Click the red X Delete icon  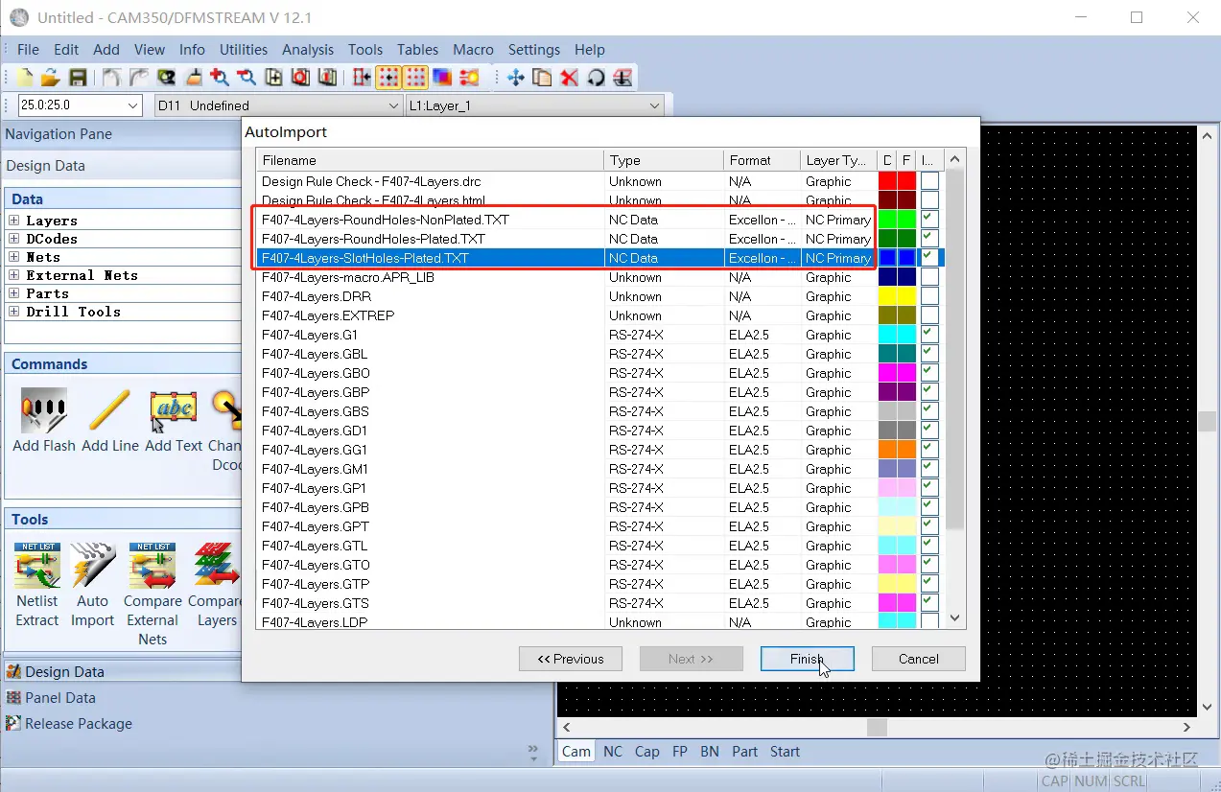tap(569, 78)
